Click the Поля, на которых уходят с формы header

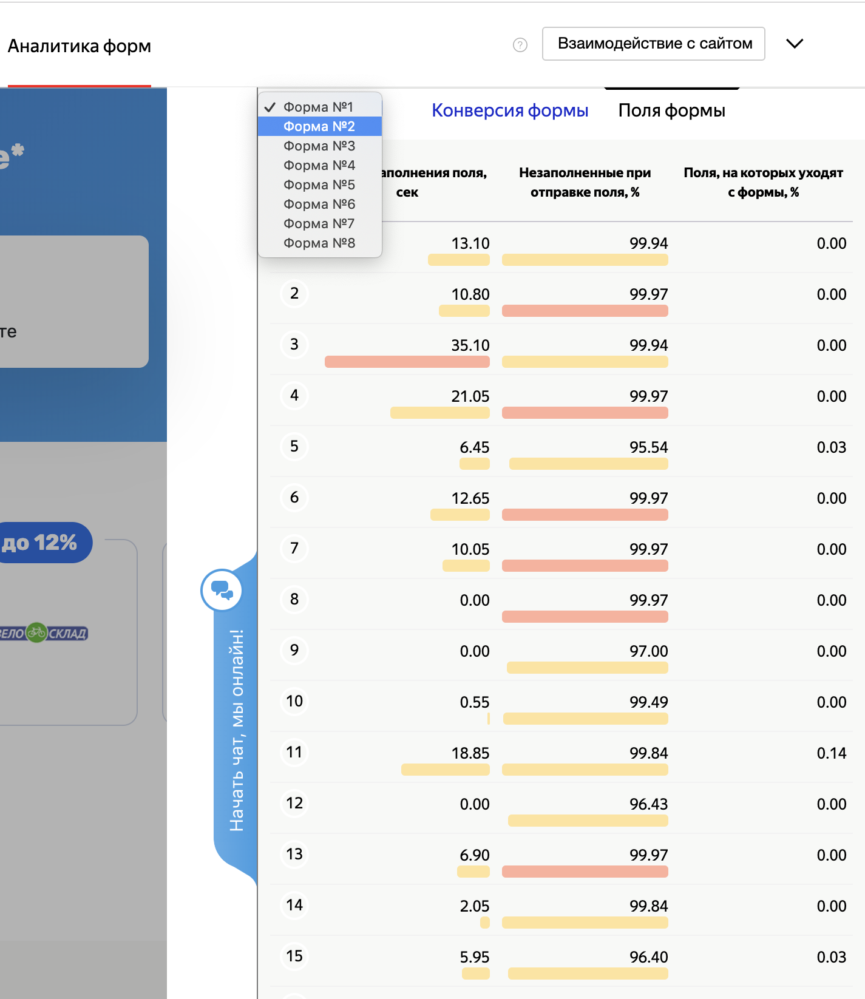(x=764, y=182)
